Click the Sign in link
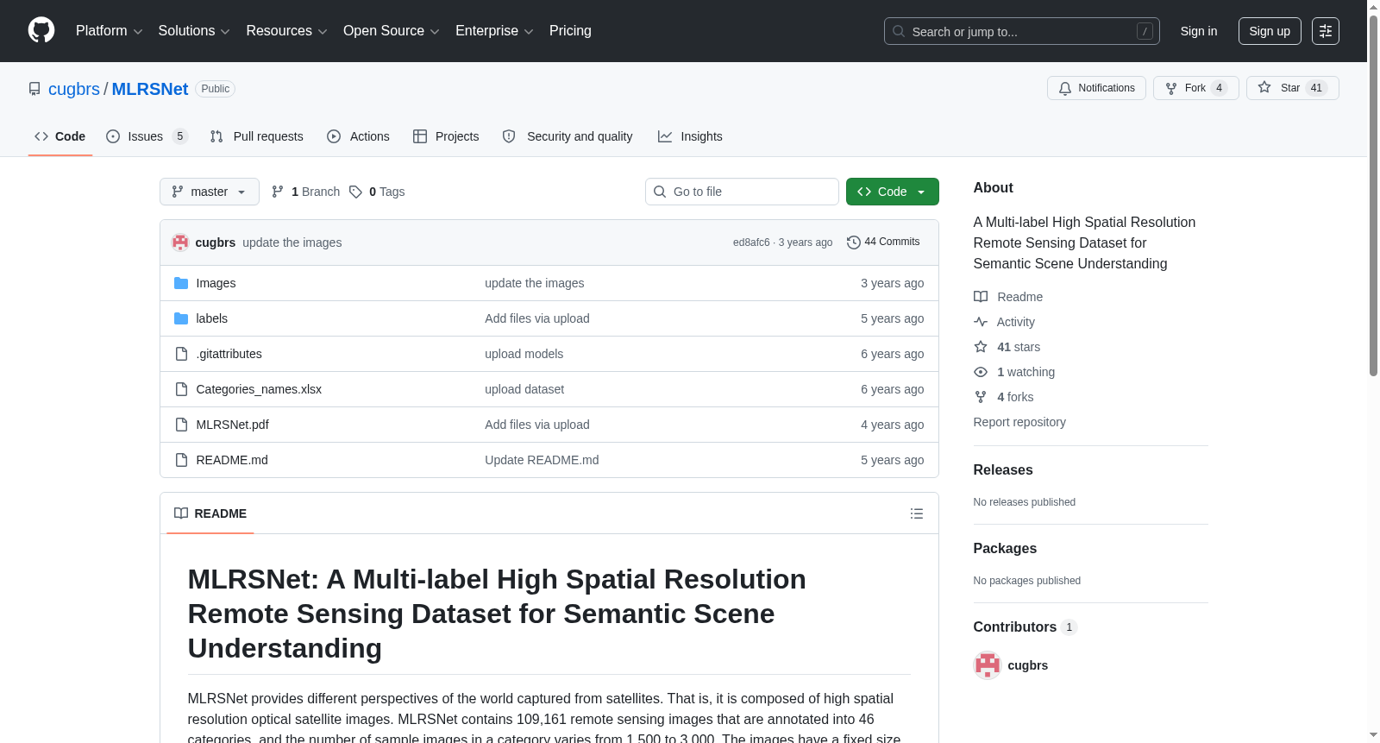1380x743 pixels. click(x=1199, y=31)
